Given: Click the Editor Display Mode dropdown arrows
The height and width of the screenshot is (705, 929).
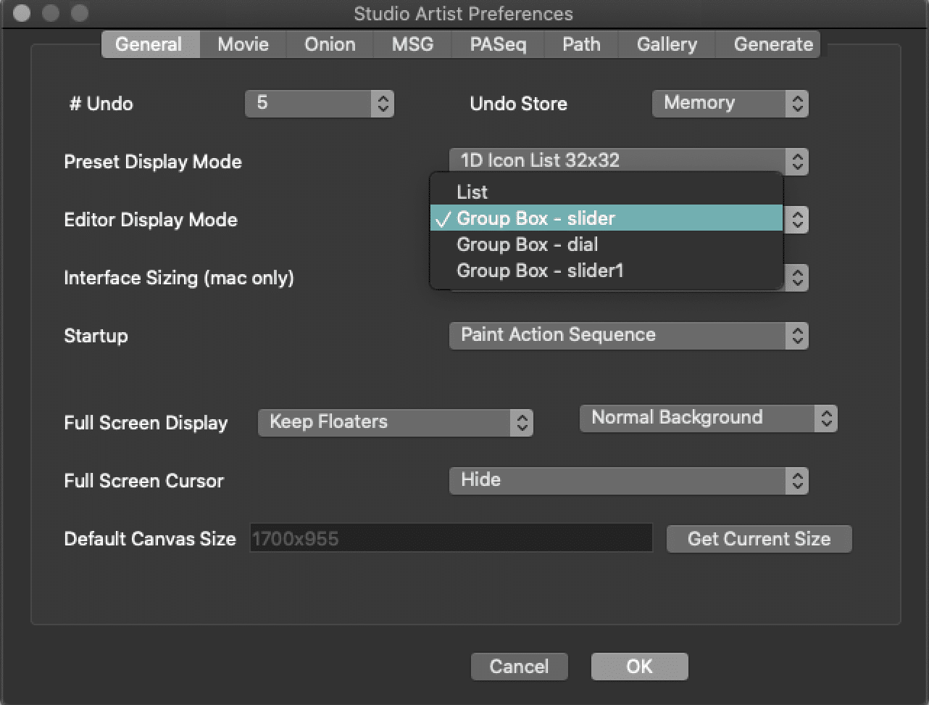Looking at the screenshot, I should [x=797, y=219].
